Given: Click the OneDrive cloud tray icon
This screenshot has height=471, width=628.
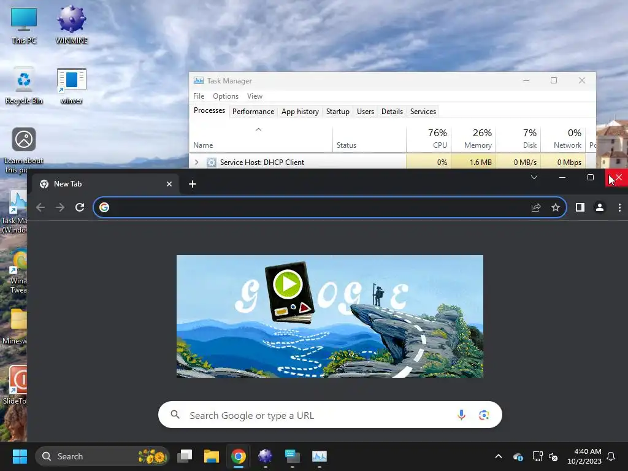Looking at the screenshot, I should tap(518, 456).
